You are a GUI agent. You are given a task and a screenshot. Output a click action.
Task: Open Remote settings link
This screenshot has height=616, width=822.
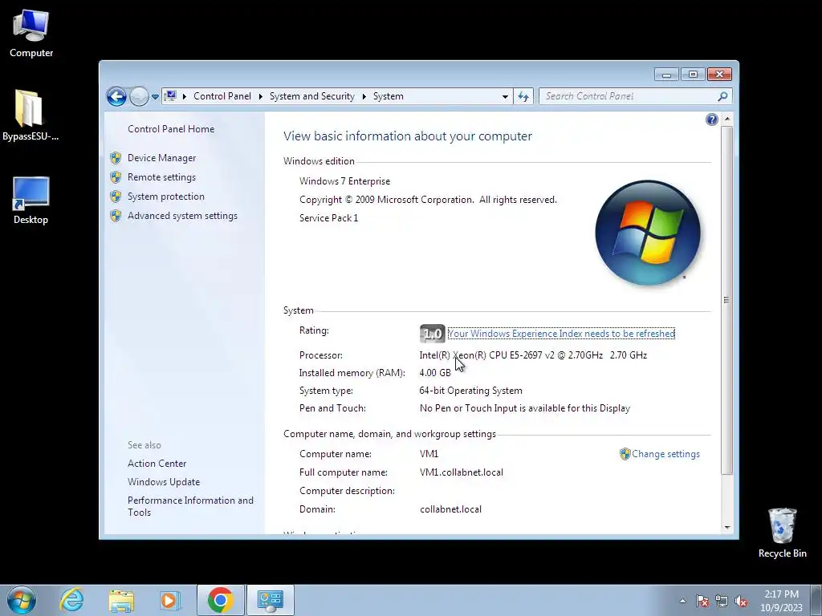point(161,177)
